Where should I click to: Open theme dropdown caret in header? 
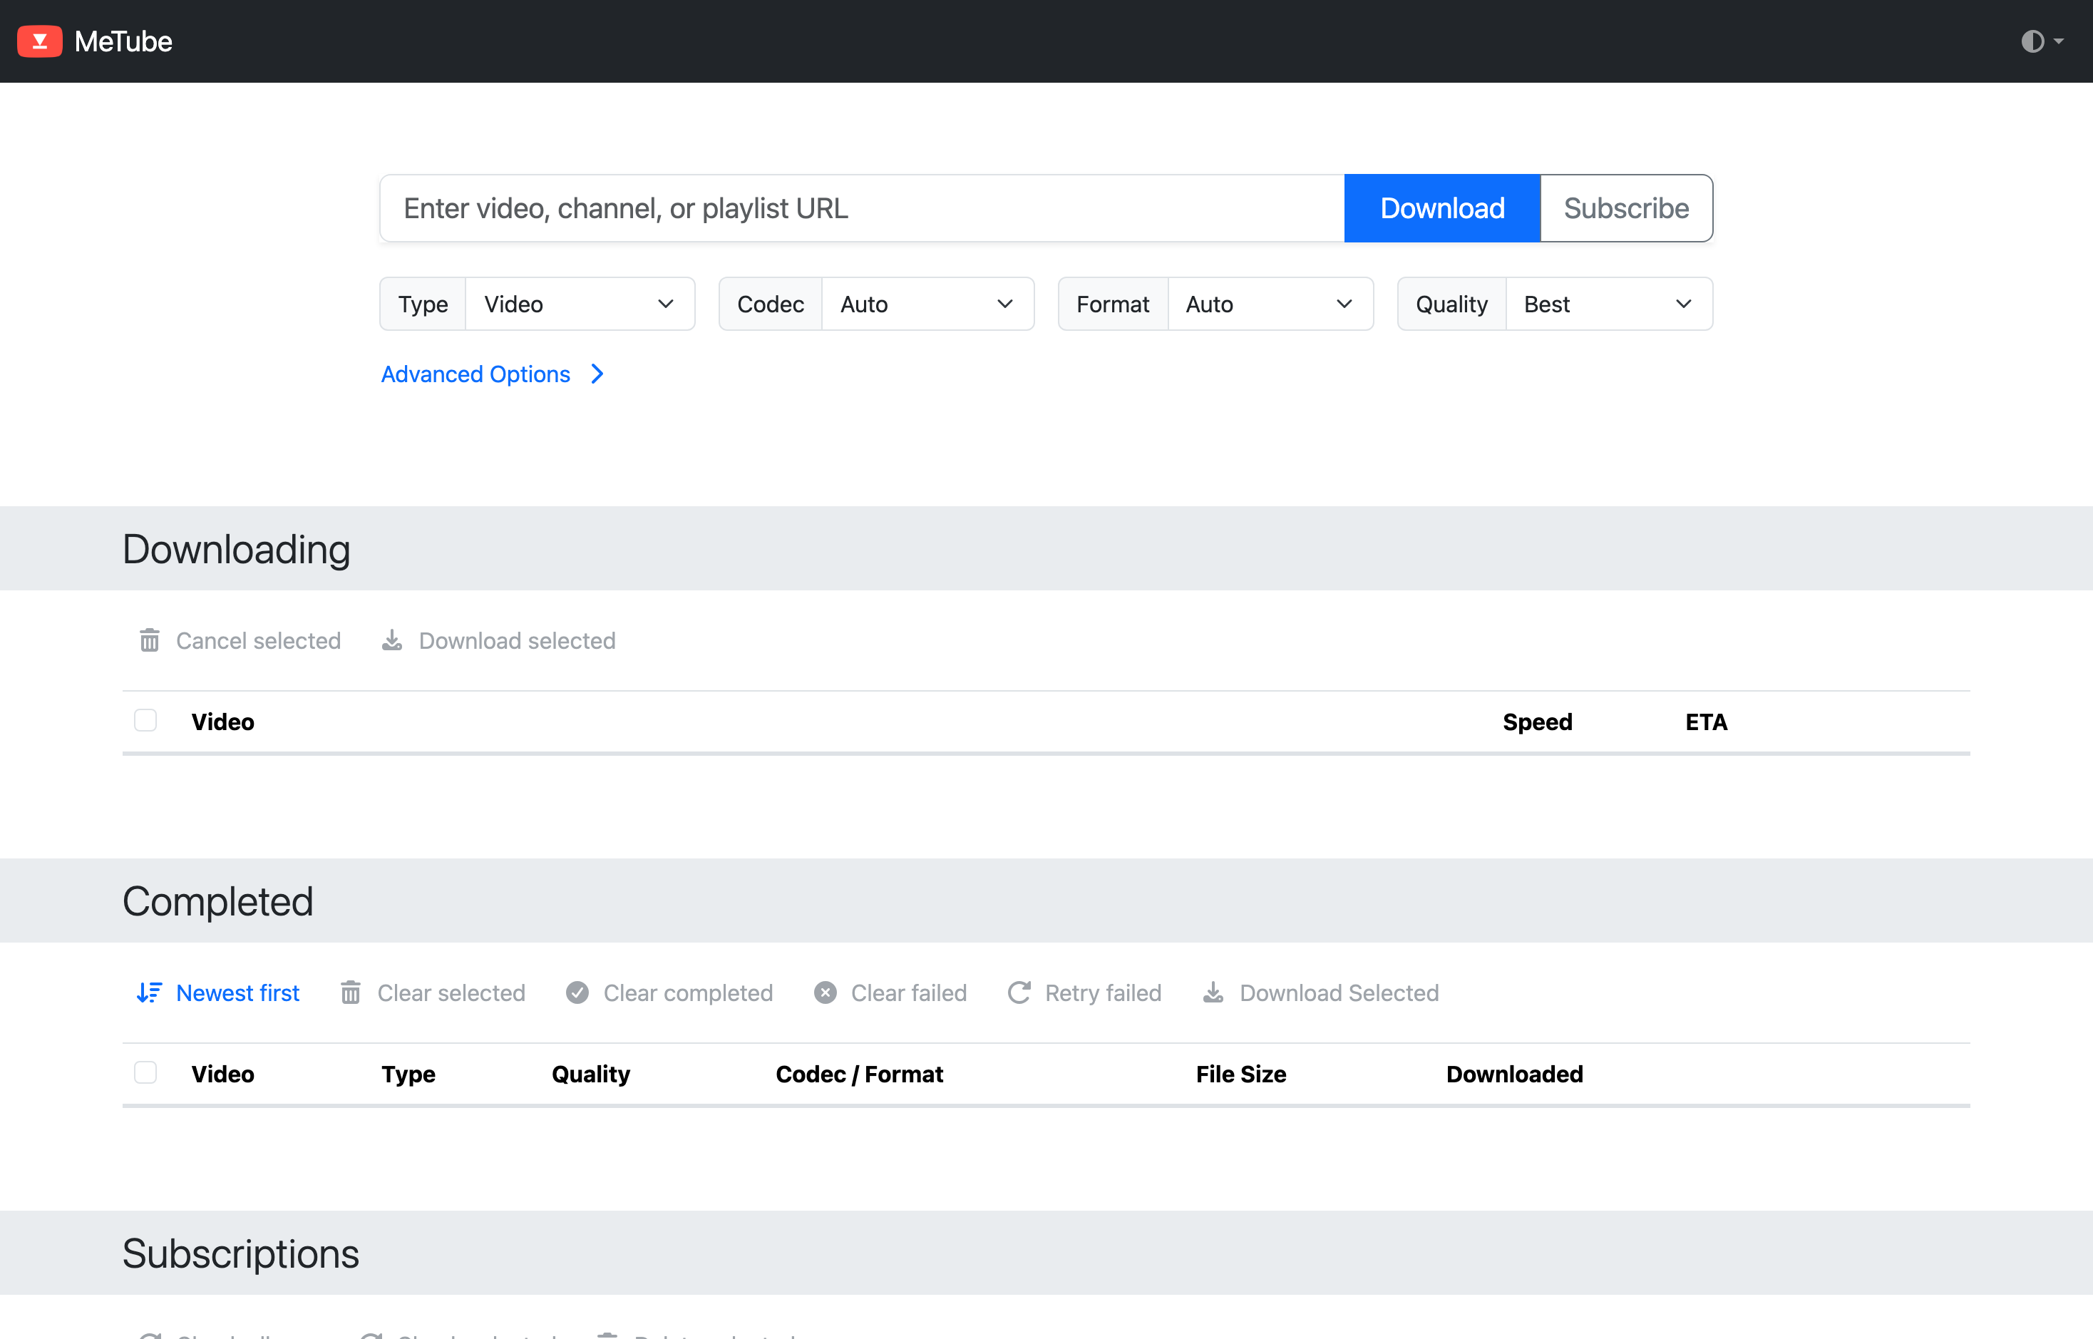[2058, 41]
